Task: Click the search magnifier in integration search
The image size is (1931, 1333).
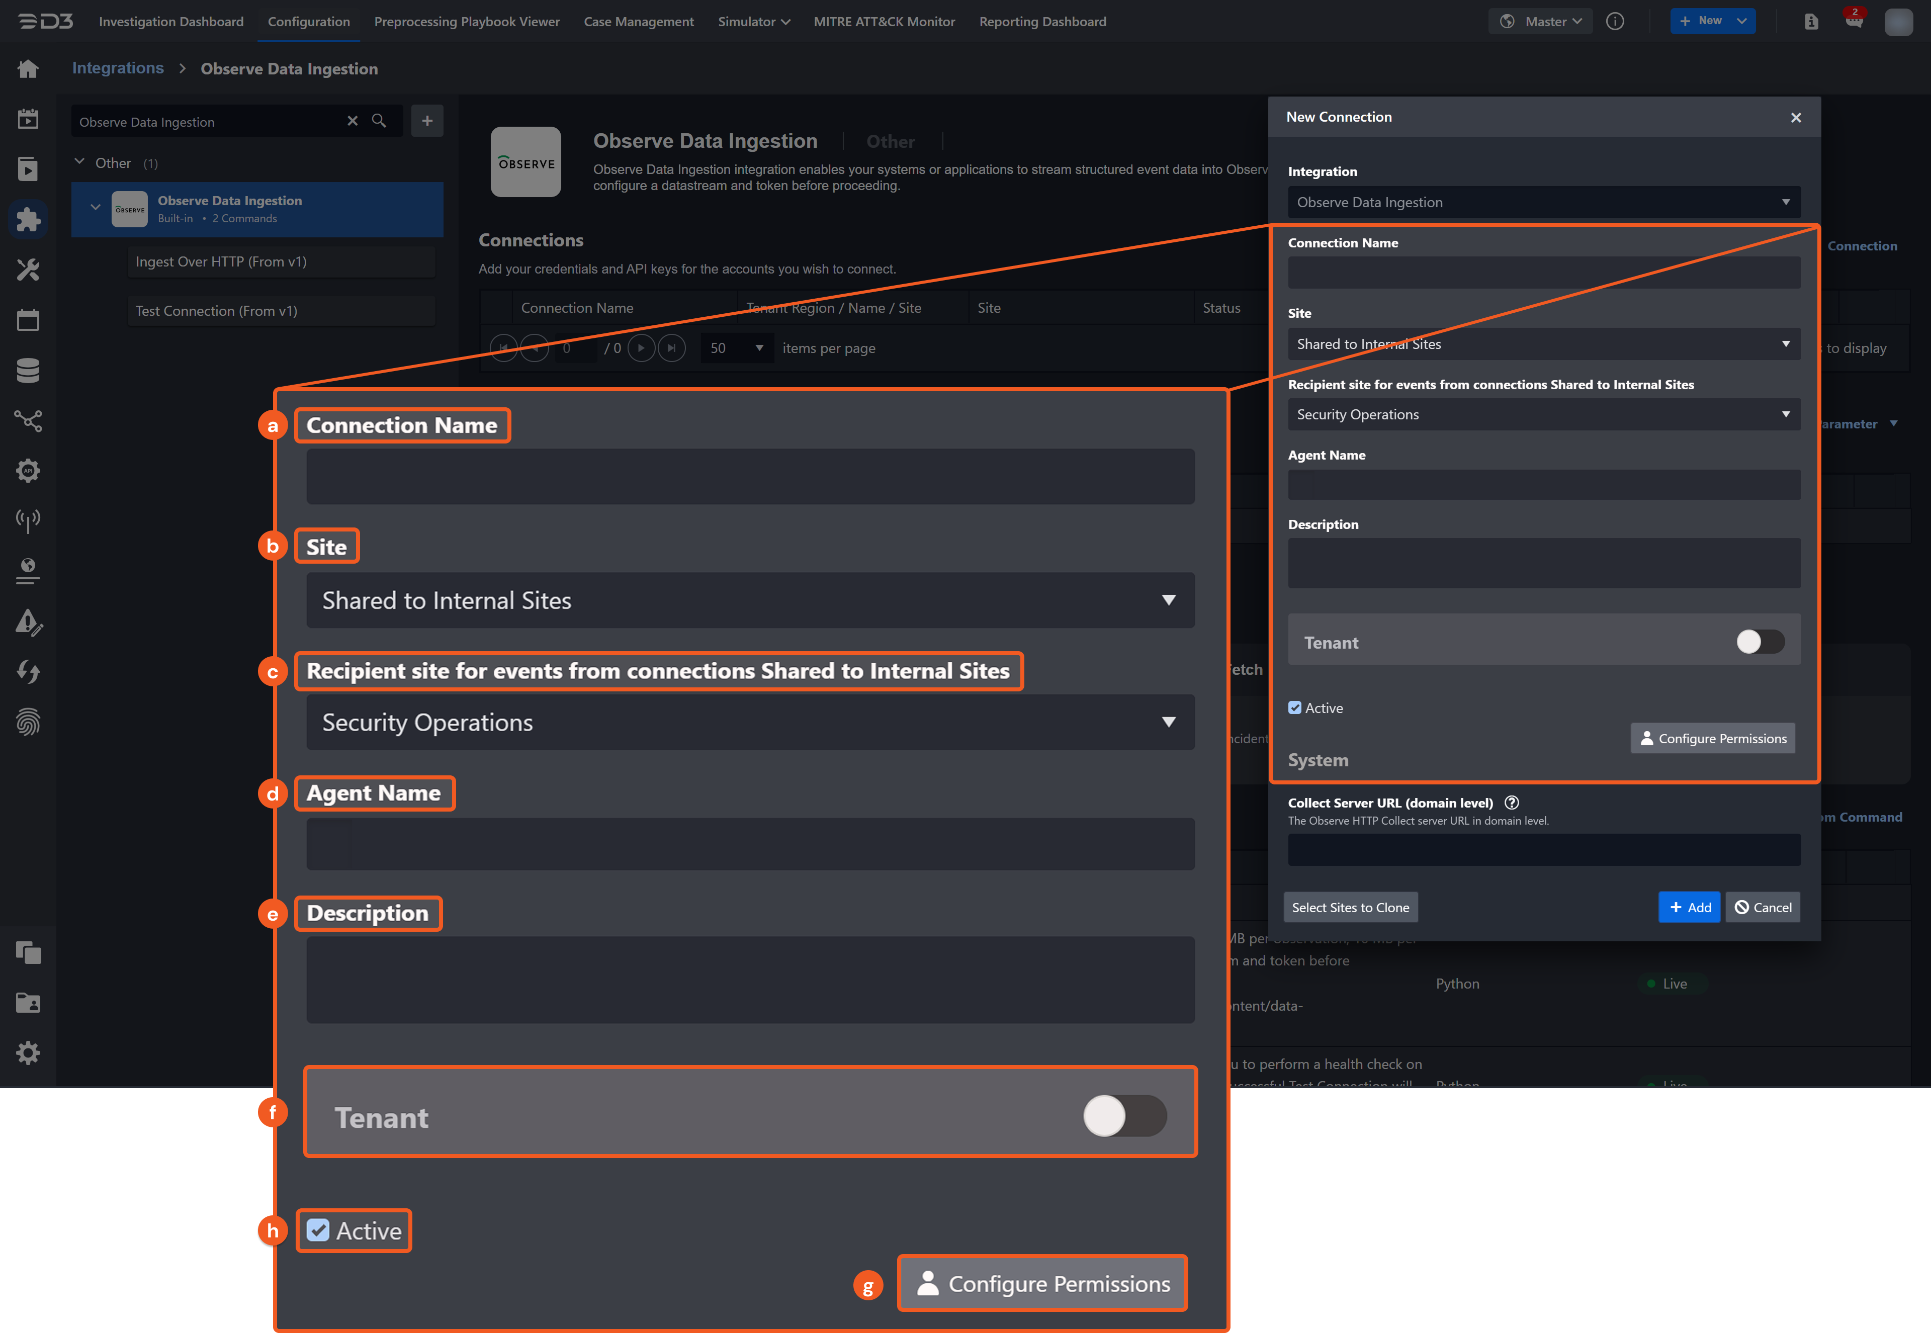Action: 378,121
